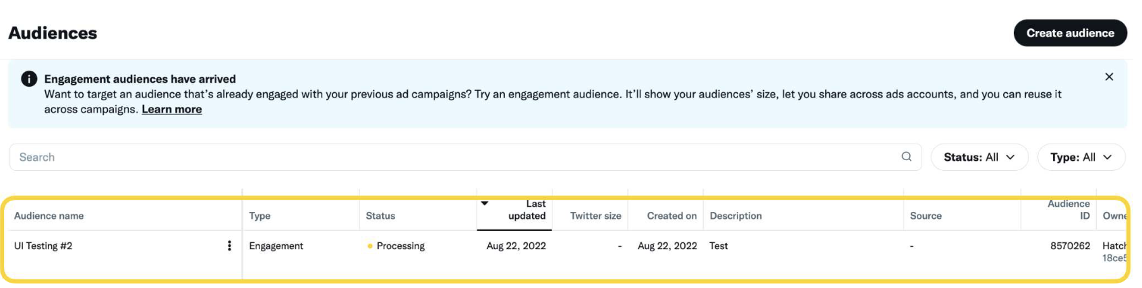Sort by the Type column header
The image size is (1142, 288).
point(260,216)
